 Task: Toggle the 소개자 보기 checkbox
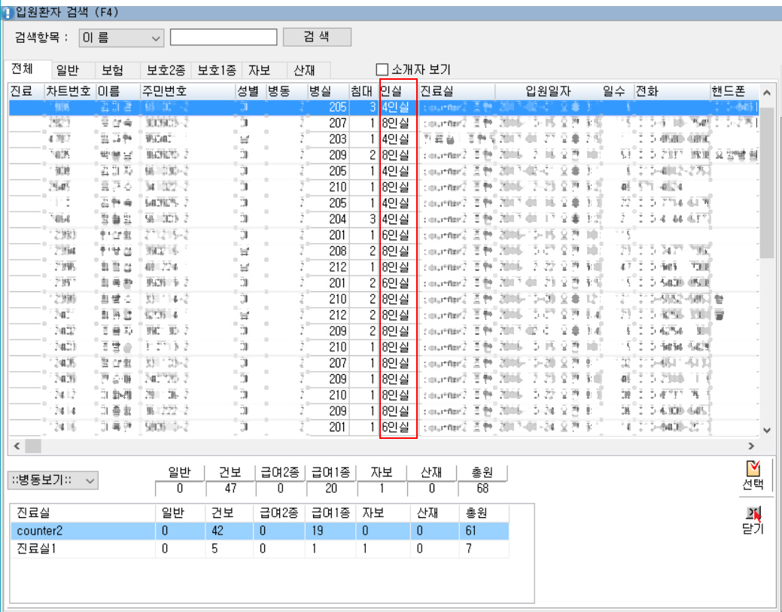pos(382,70)
